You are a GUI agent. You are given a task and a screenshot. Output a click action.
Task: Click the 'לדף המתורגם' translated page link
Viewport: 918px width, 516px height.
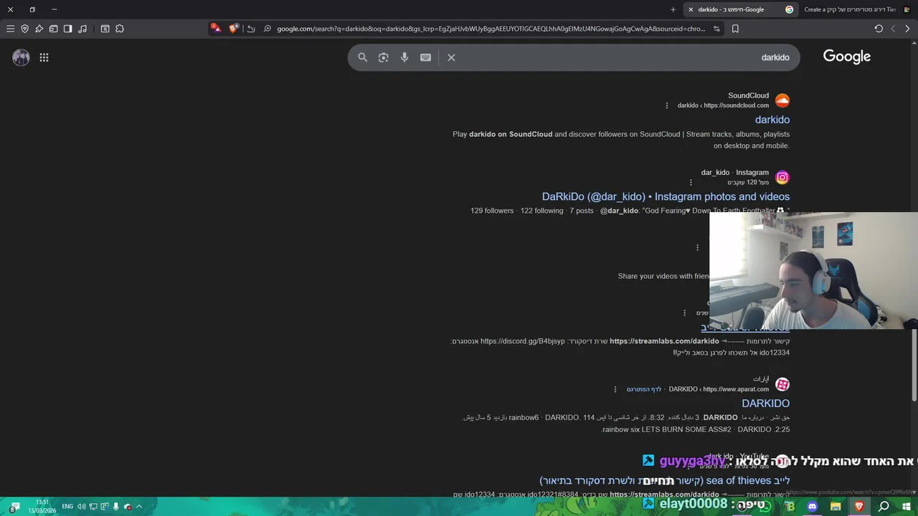point(644,389)
